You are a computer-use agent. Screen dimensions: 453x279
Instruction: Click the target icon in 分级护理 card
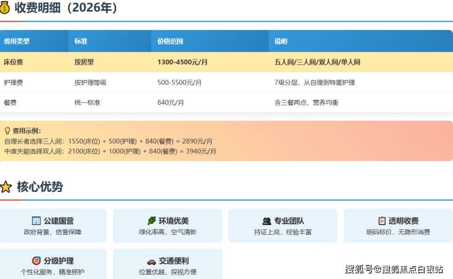pos(36,261)
